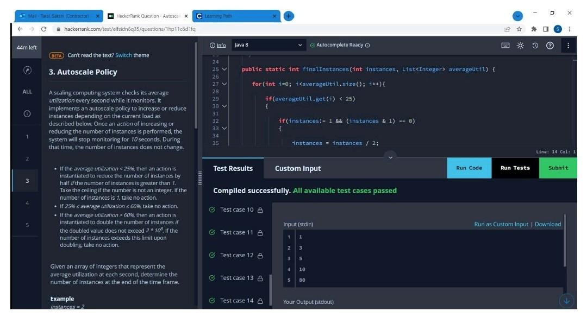Click the Autocomplete Ready info icon

pyautogui.click(x=367, y=45)
